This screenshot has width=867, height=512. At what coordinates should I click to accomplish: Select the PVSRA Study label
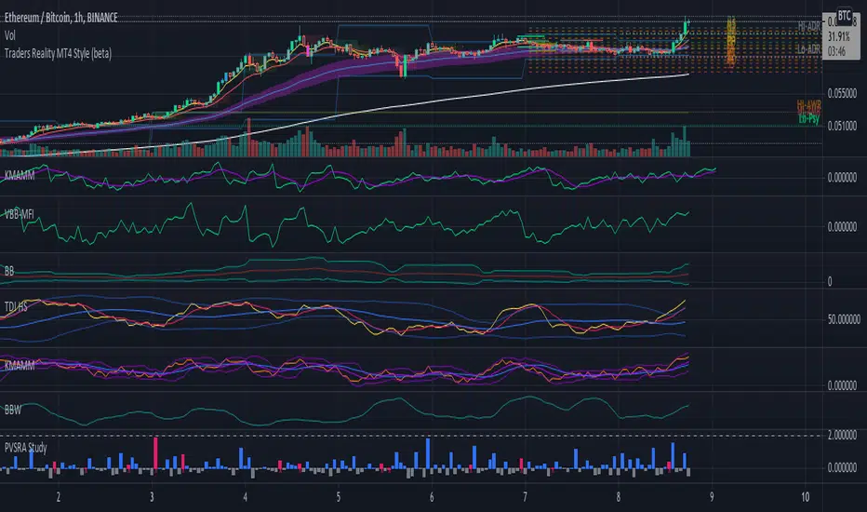[26, 447]
